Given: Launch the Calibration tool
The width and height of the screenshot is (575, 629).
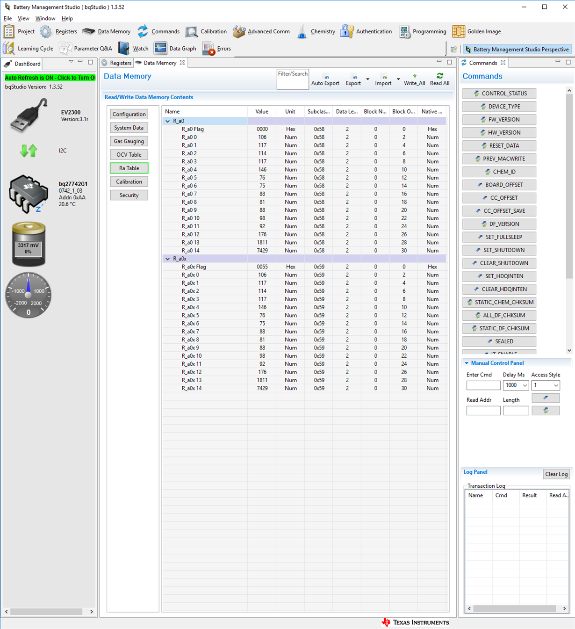Looking at the screenshot, I should pos(191,31).
